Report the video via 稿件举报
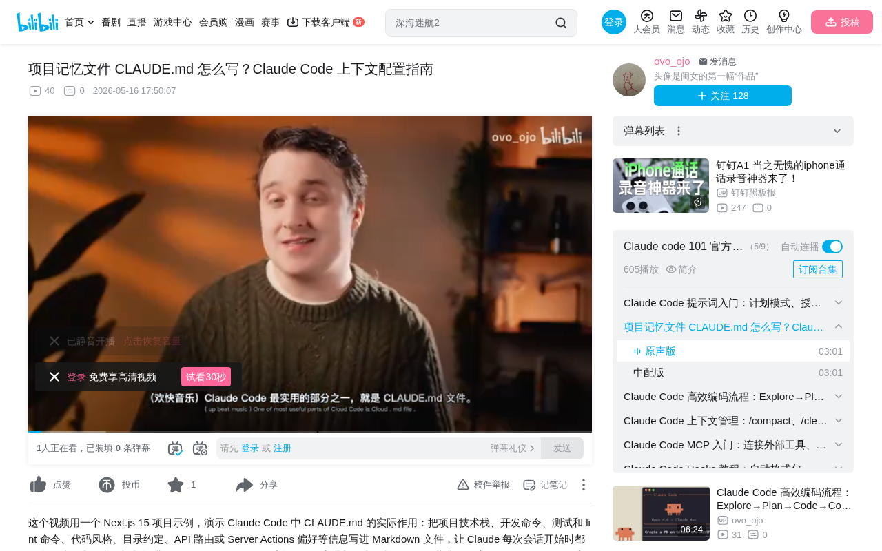The width and height of the screenshot is (882, 551). click(484, 485)
